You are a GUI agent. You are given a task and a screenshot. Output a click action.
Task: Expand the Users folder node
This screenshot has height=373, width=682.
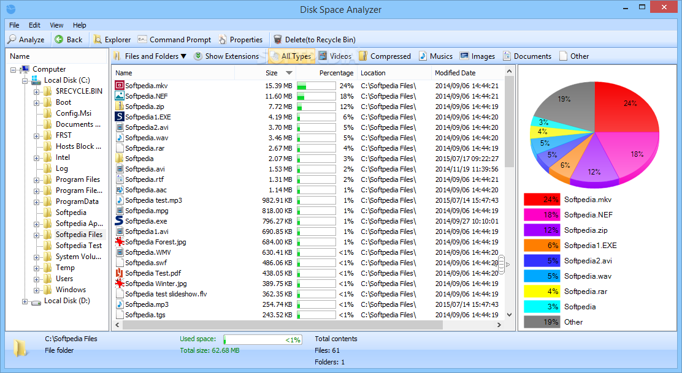[x=37, y=279]
